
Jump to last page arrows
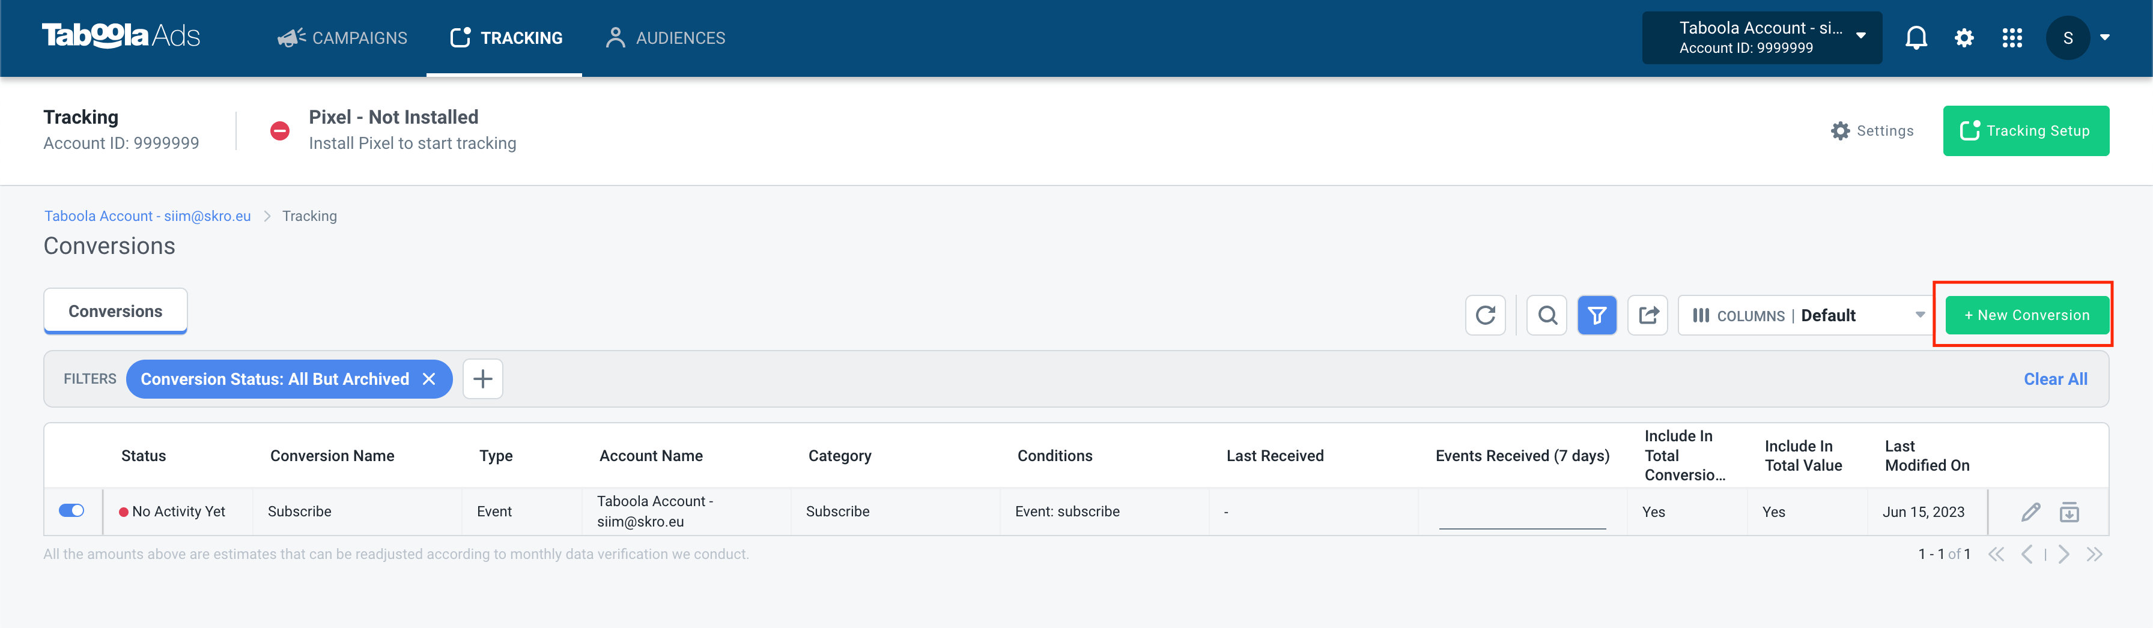2094,554
